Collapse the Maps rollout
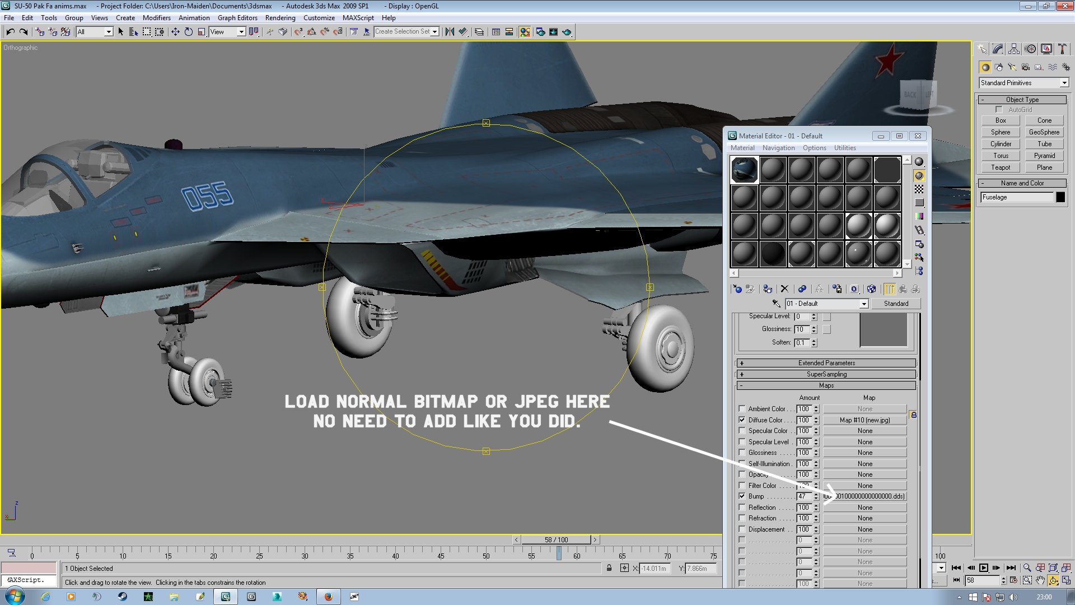Image resolution: width=1075 pixels, height=605 pixels. pyautogui.click(x=826, y=385)
